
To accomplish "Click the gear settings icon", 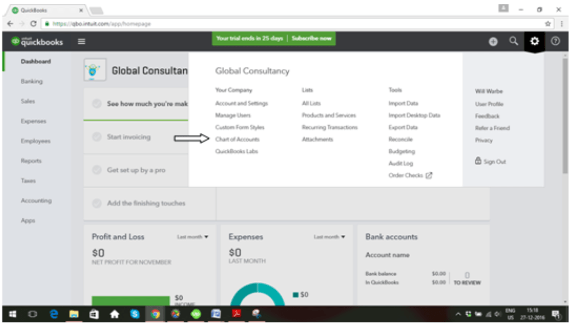I will [x=534, y=41].
